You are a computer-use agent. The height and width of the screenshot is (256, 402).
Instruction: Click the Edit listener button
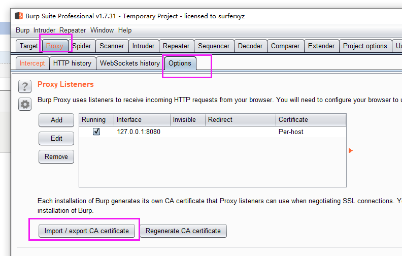pos(56,138)
